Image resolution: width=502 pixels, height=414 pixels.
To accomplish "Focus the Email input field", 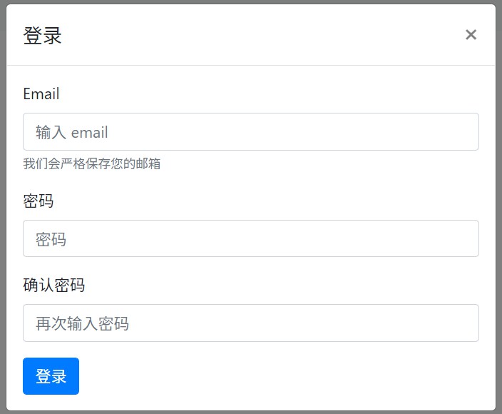I will point(250,132).
